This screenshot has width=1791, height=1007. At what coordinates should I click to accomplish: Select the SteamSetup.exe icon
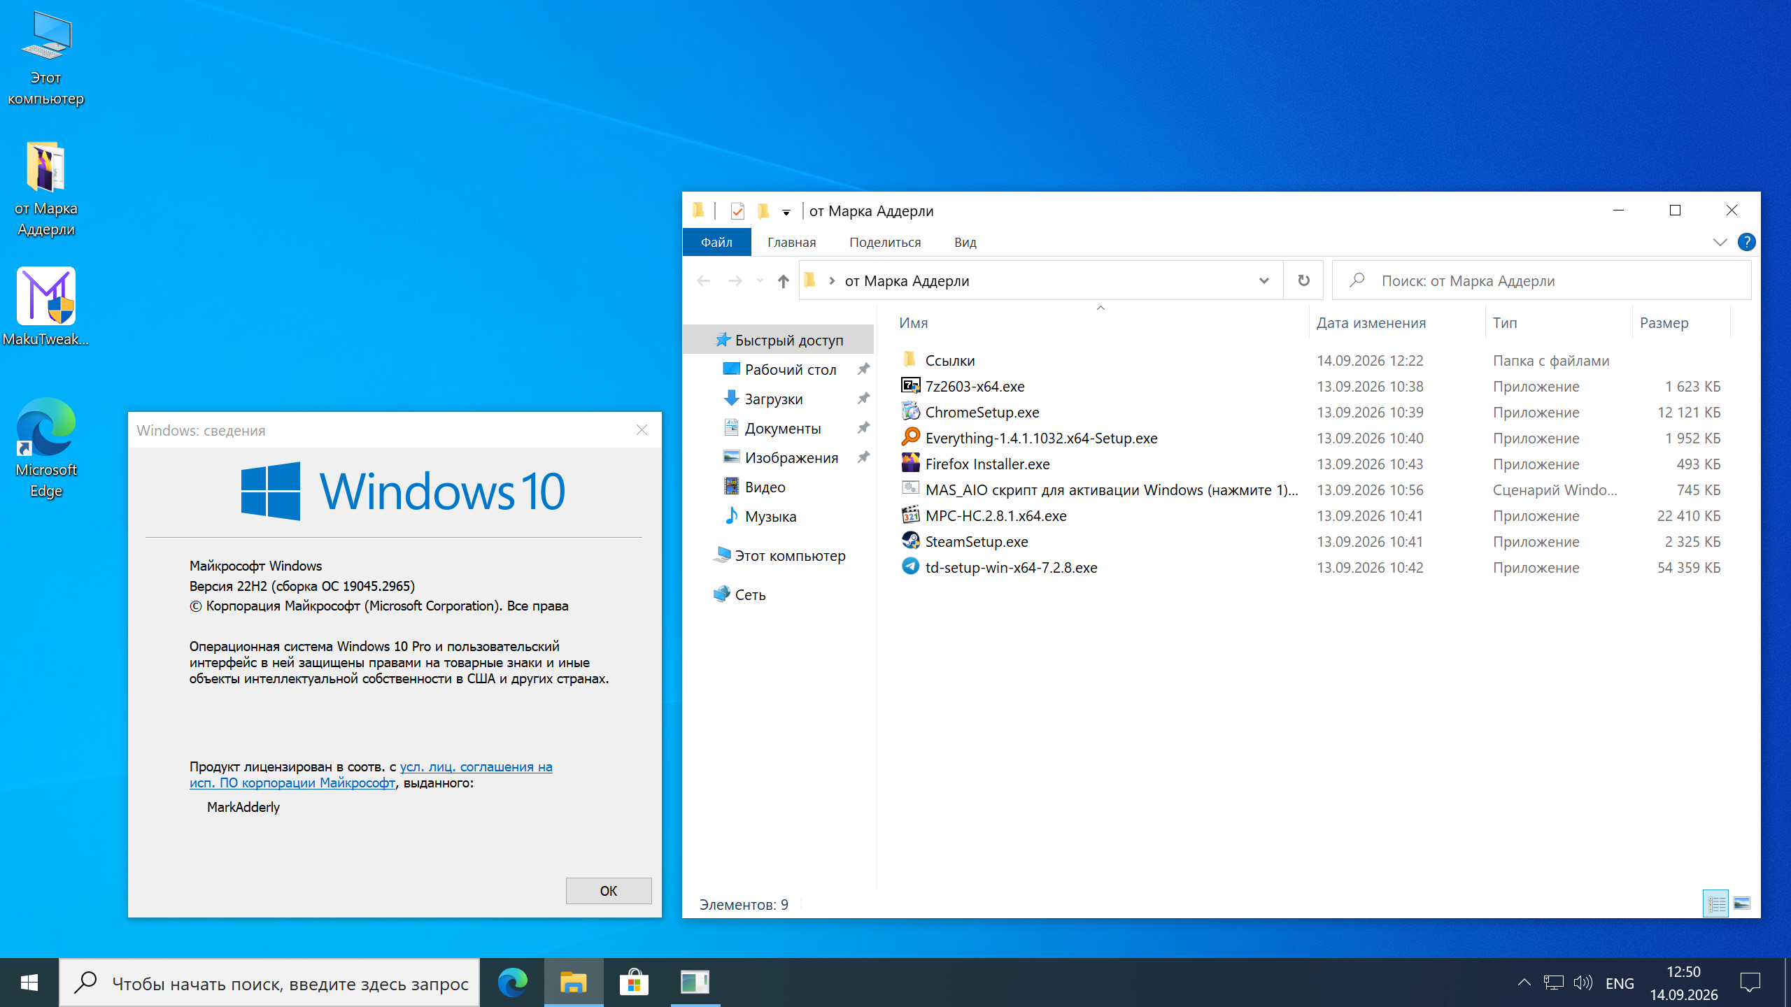[910, 541]
